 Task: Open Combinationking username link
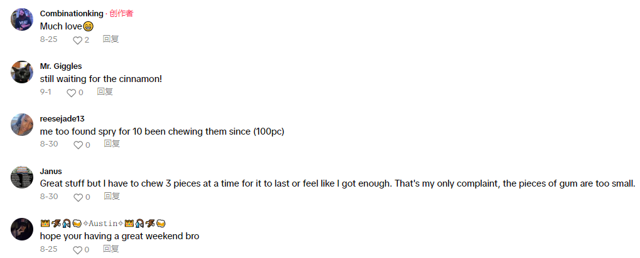click(x=71, y=14)
